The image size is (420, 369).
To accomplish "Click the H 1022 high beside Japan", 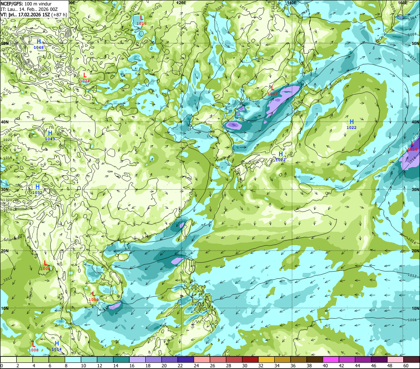I will (x=281, y=157).
